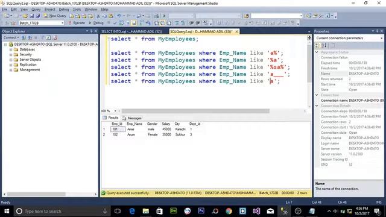The image size is (386, 217).
Task: Click the Redo arrow icon
Action: tap(128, 16)
